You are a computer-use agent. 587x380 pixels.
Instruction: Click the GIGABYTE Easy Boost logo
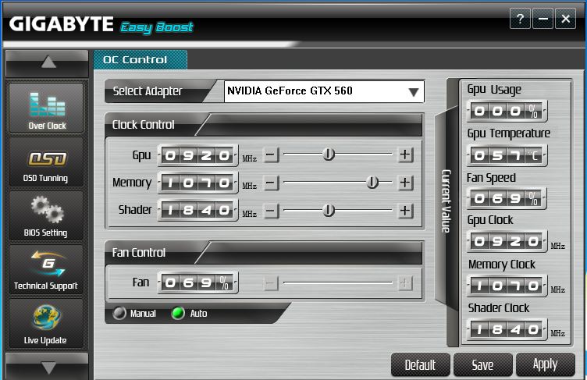click(x=101, y=25)
